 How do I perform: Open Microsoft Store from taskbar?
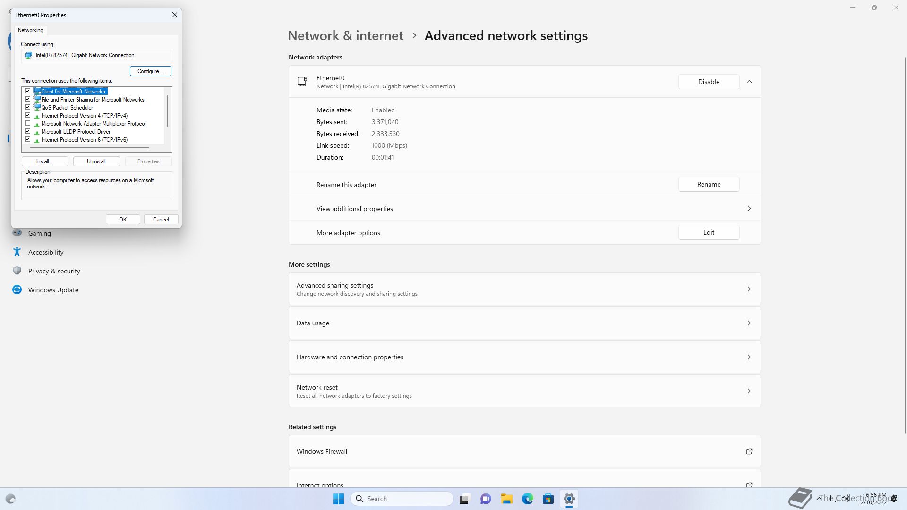click(548, 499)
